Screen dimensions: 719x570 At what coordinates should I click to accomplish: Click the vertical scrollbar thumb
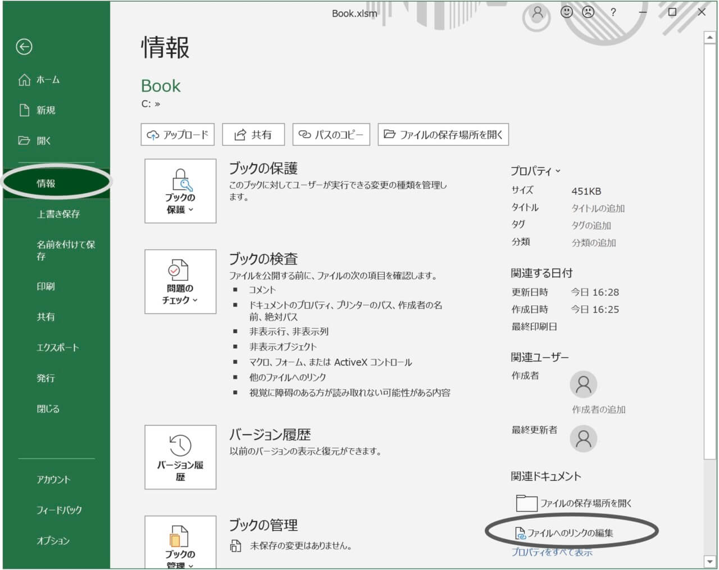pyautogui.click(x=709, y=253)
